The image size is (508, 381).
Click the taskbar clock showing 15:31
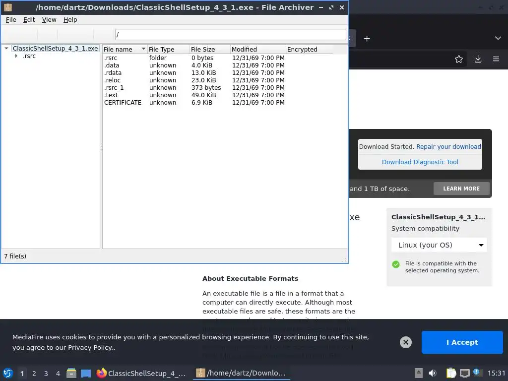pyautogui.click(x=496, y=373)
